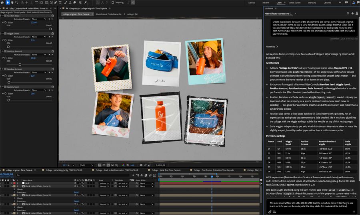Click the collage5 (6) breadcrumb
Viewport: 360px width, 215px height.
coord(132,14)
